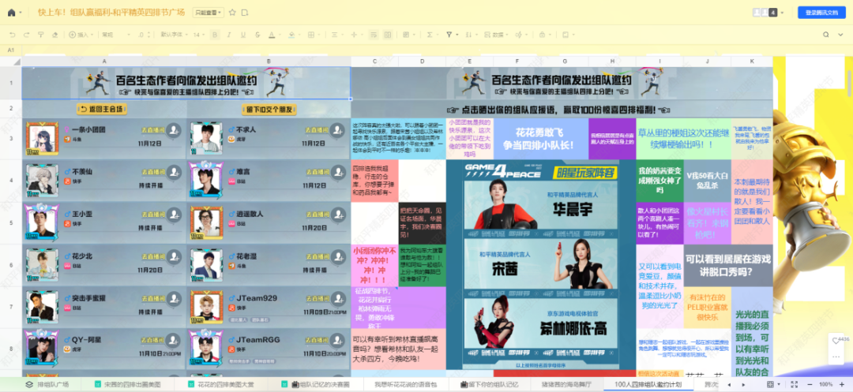Undo the last action
Screen dimensions: 853x392
coord(12,35)
